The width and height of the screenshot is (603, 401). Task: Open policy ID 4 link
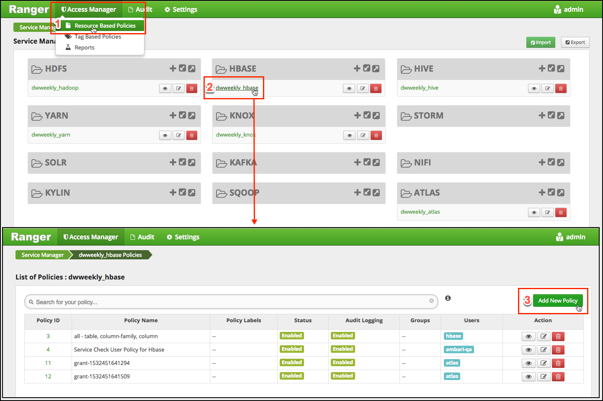point(48,349)
